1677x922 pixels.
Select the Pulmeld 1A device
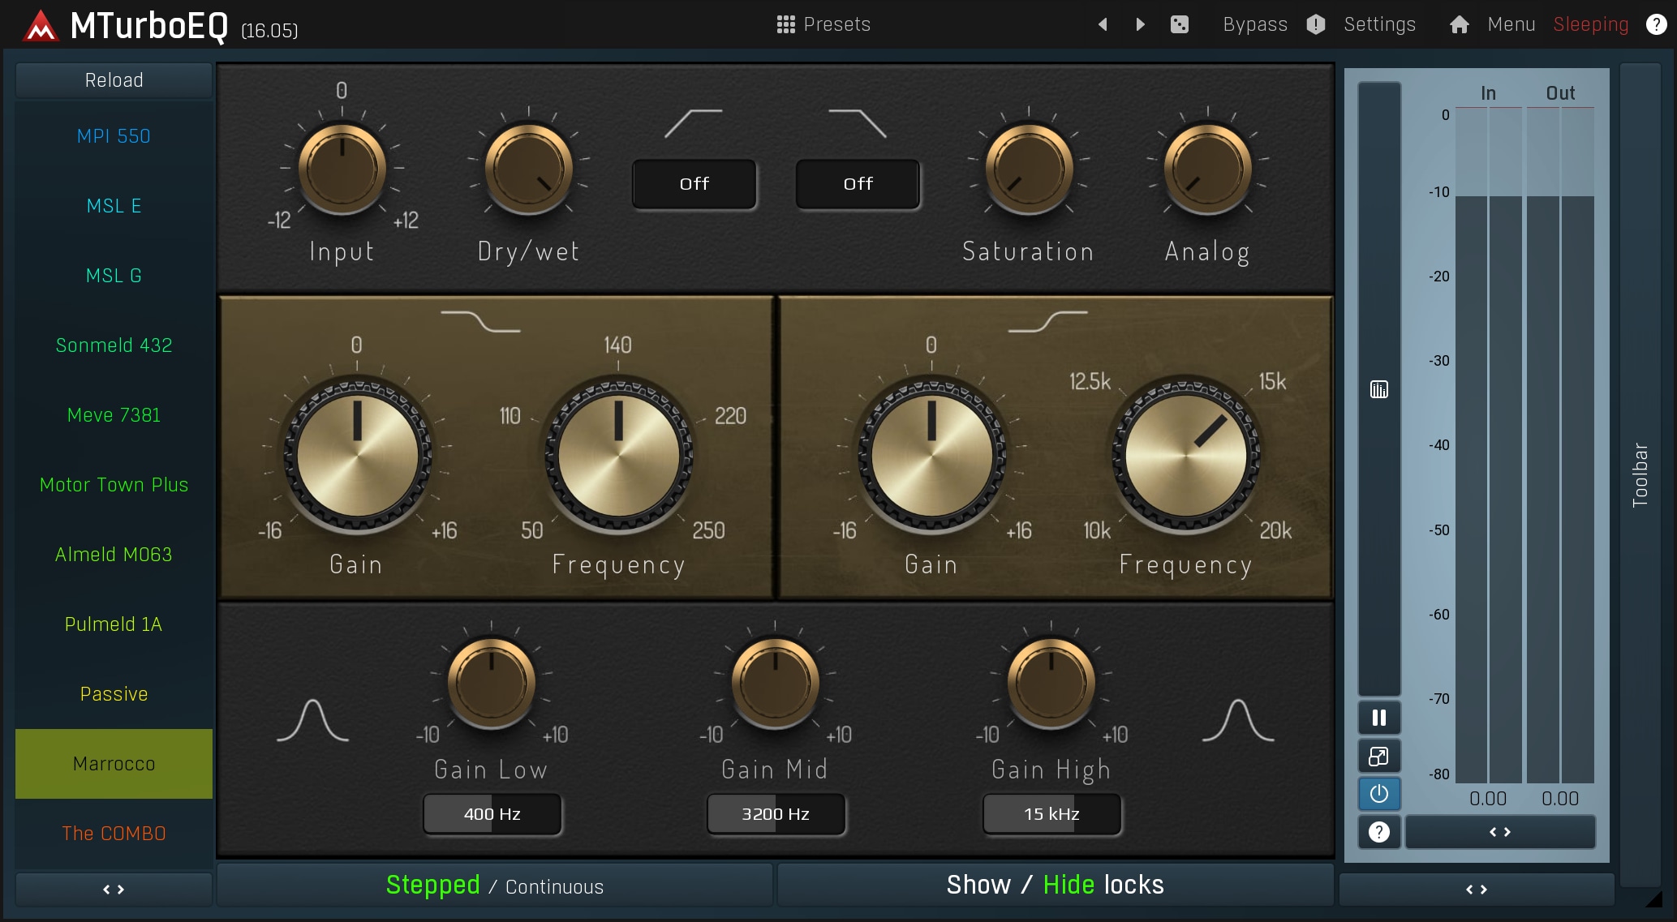click(x=114, y=624)
